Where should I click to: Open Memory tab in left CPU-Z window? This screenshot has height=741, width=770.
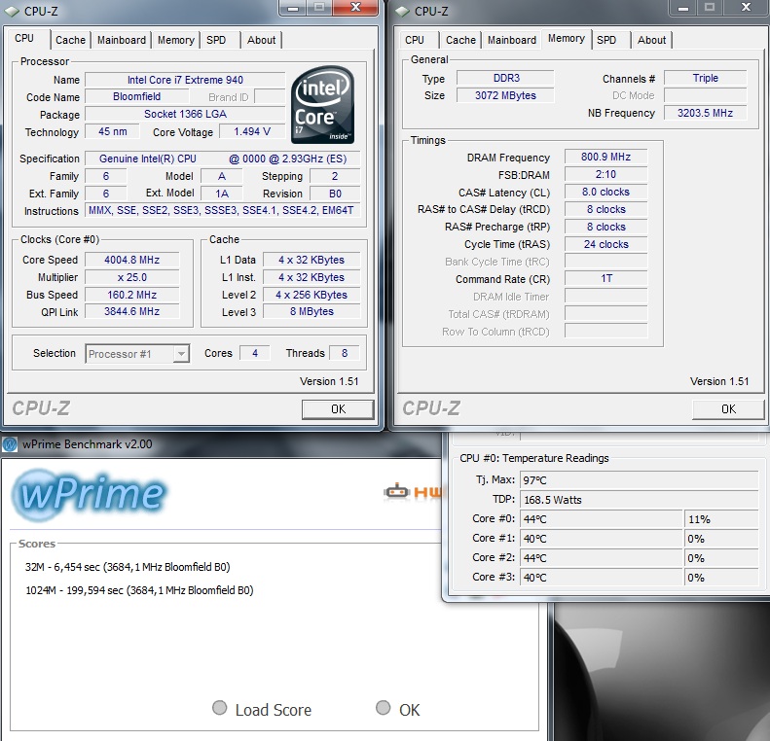176,40
